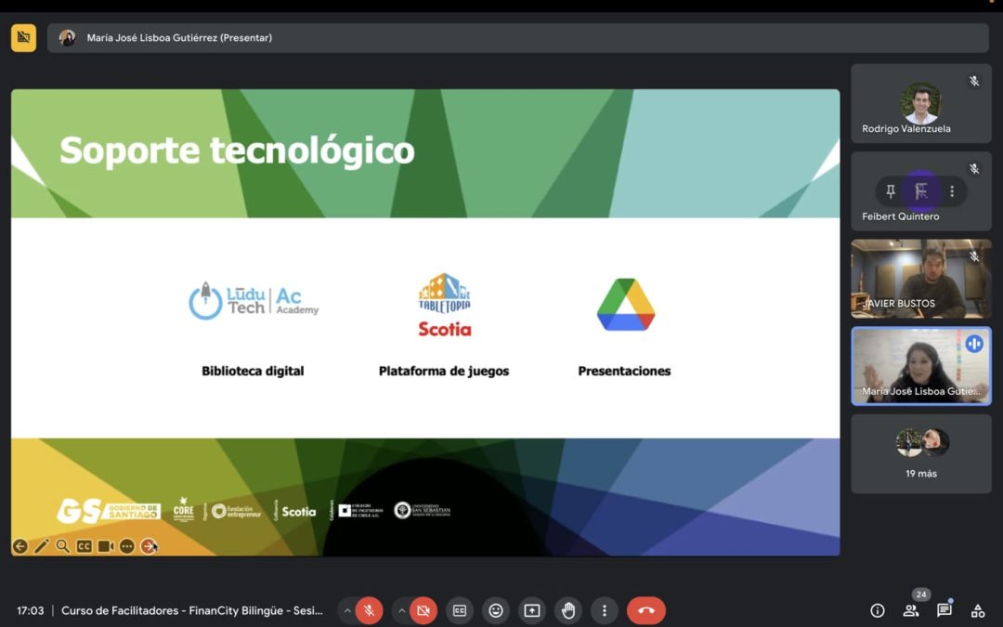Select María José Lisboa video tile

click(921, 366)
